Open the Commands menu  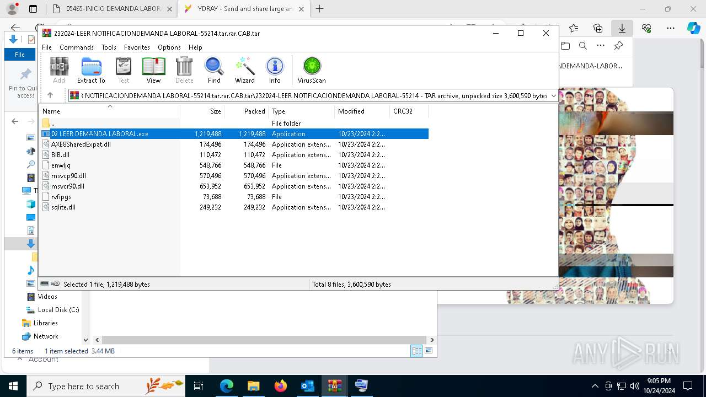tap(77, 47)
